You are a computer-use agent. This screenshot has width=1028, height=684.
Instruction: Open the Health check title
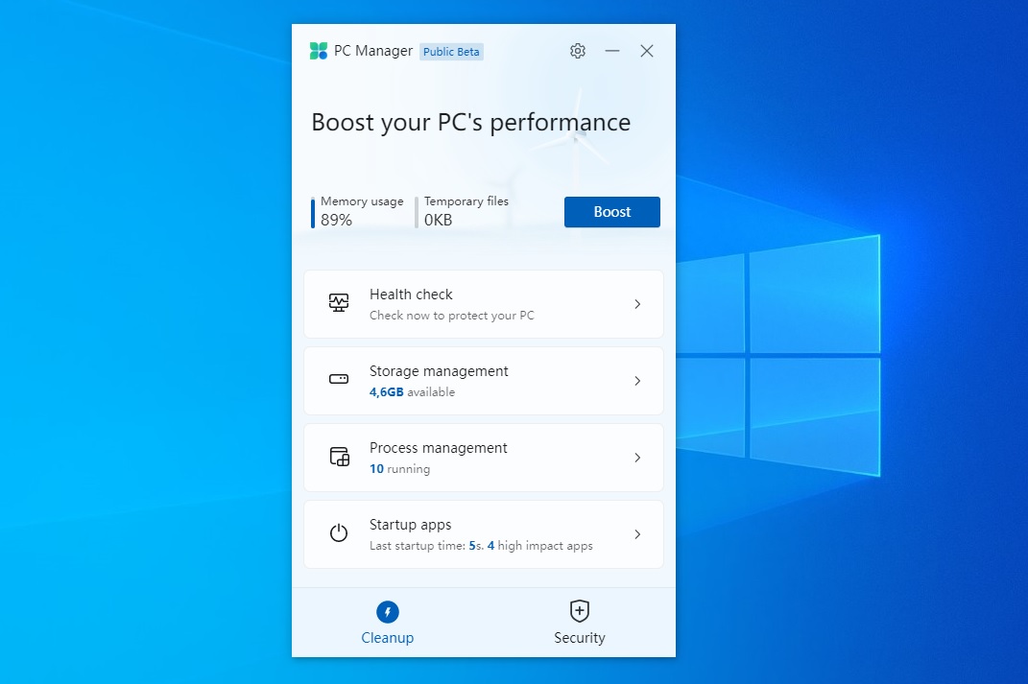tap(411, 295)
